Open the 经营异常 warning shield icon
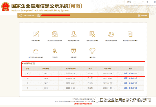 pyautogui.click(x=73, y=51)
